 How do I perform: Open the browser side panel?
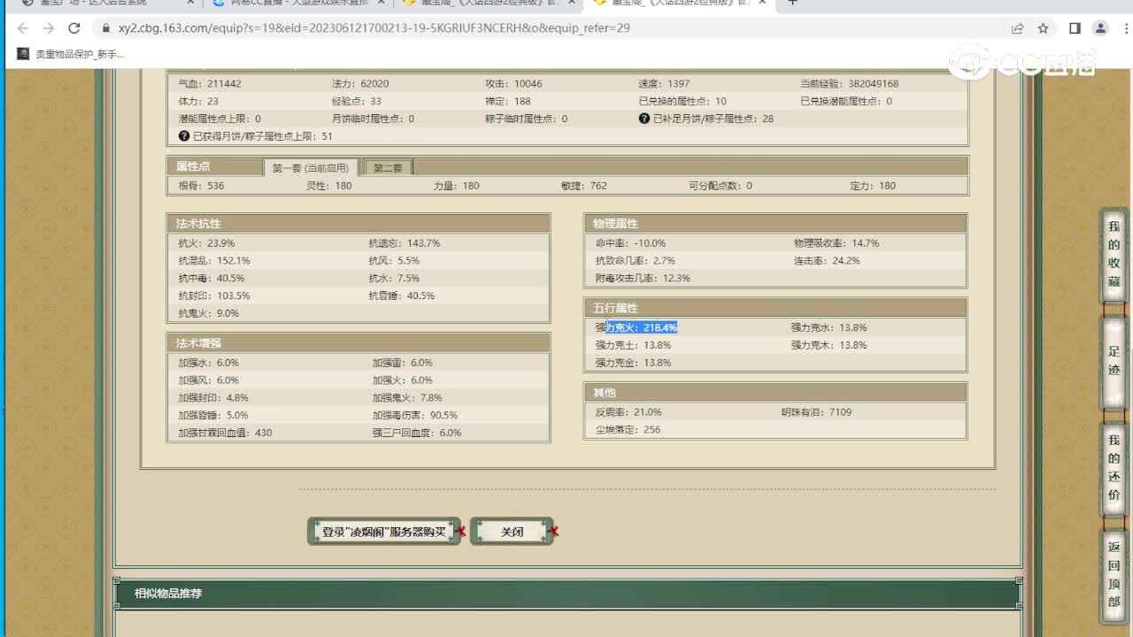(x=1075, y=28)
